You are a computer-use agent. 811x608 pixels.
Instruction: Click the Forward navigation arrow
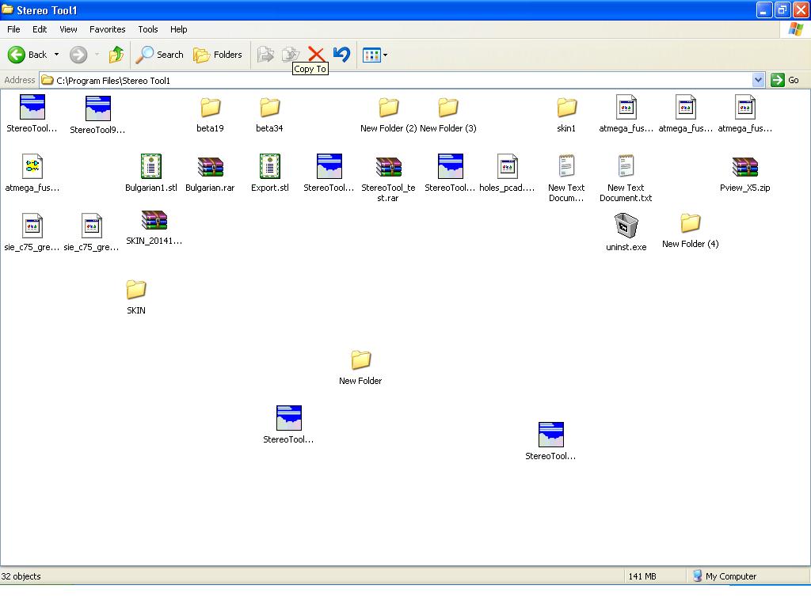pos(78,55)
